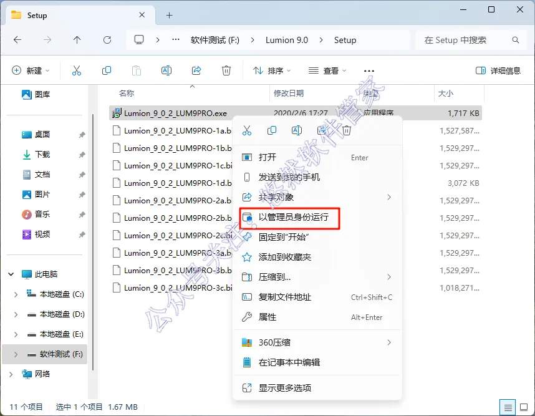The width and height of the screenshot is (535, 416).
Task: Click the toolbar Share icon
Action: [x=196, y=70]
